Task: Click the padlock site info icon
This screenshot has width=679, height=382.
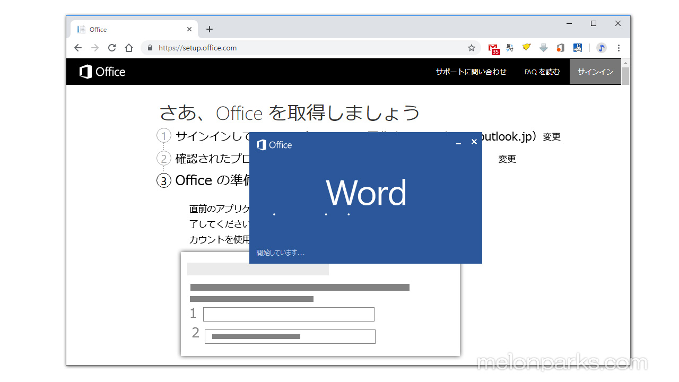Action: [x=150, y=48]
